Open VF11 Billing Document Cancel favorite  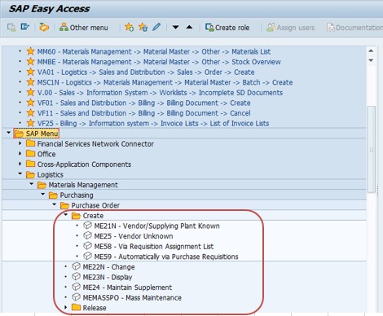[143, 113]
